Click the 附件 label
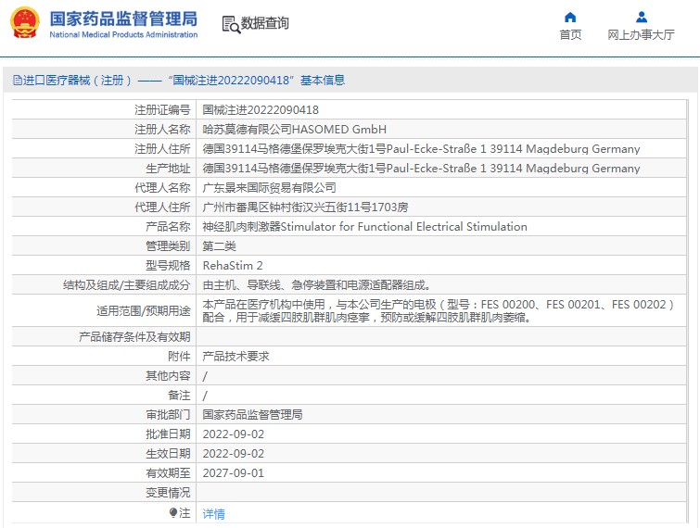 pyautogui.click(x=179, y=357)
